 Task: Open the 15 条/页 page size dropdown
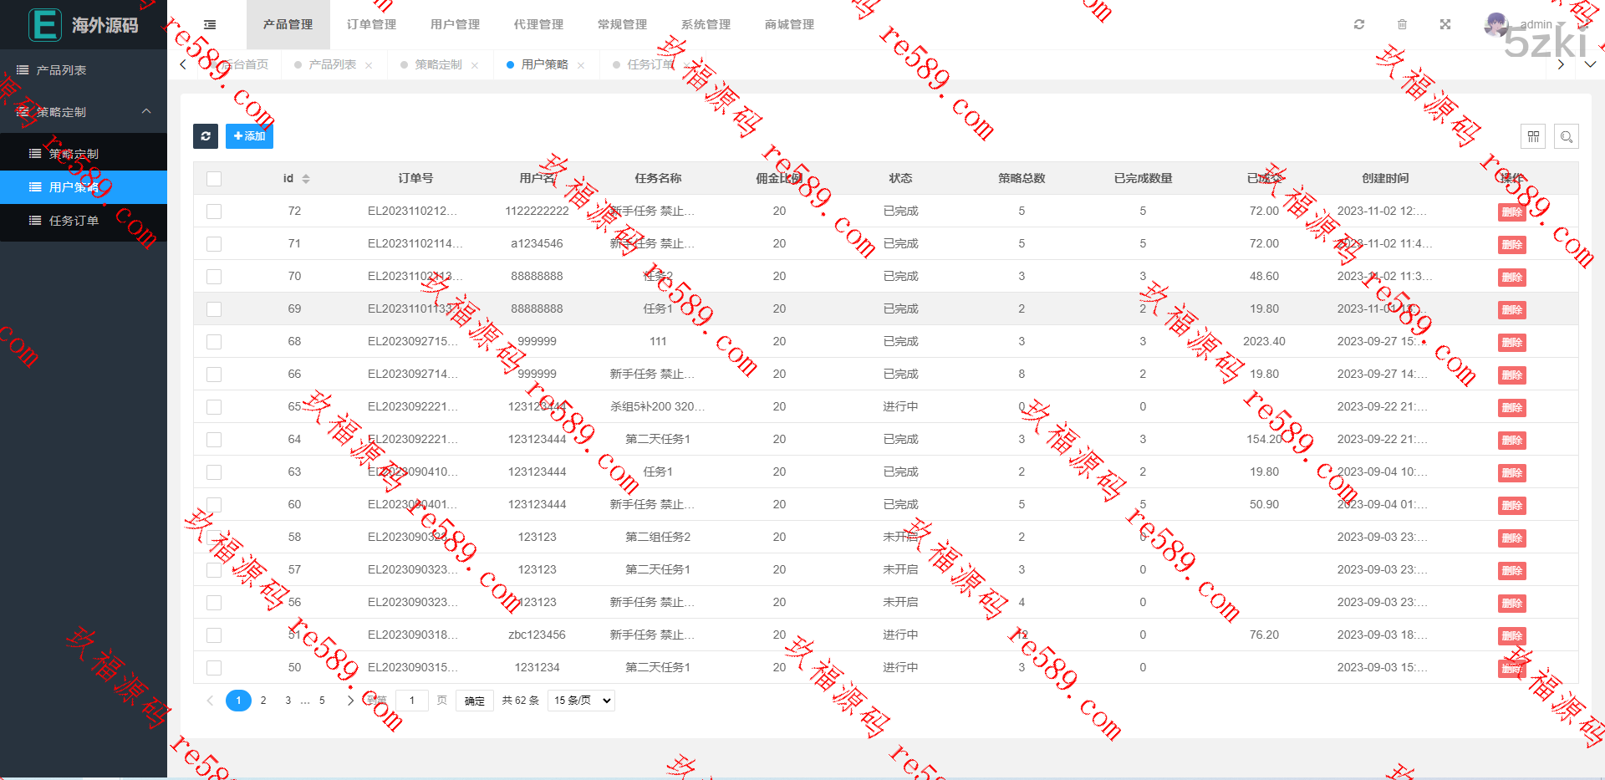pyautogui.click(x=581, y=701)
